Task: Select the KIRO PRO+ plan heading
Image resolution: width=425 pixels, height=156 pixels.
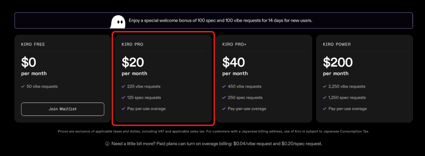Action: (234, 44)
